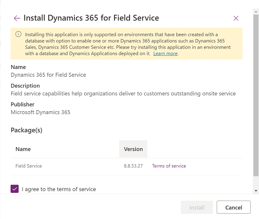Viewport: 259px width, 219px height.
Task: Click scrollbar up arrow
Action: tap(256, 12)
